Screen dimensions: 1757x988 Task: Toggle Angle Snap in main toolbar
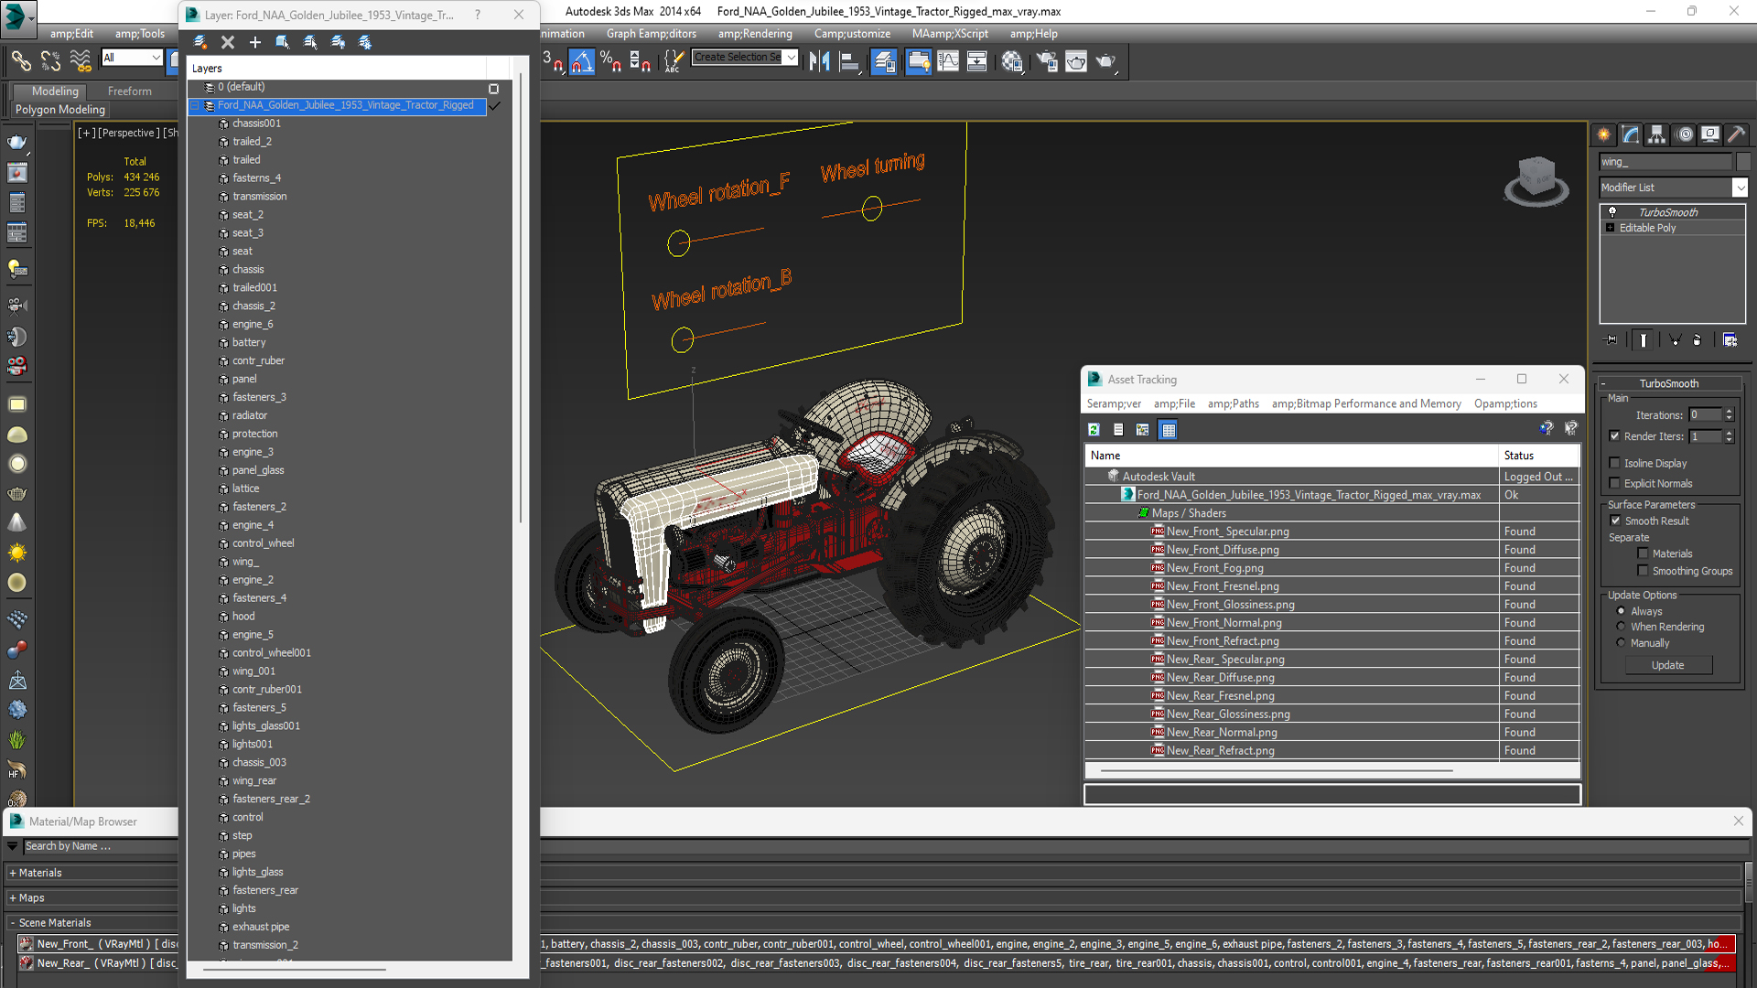582,61
